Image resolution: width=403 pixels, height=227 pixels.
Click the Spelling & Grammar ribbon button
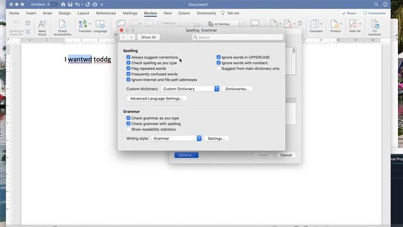click(x=16, y=28)
